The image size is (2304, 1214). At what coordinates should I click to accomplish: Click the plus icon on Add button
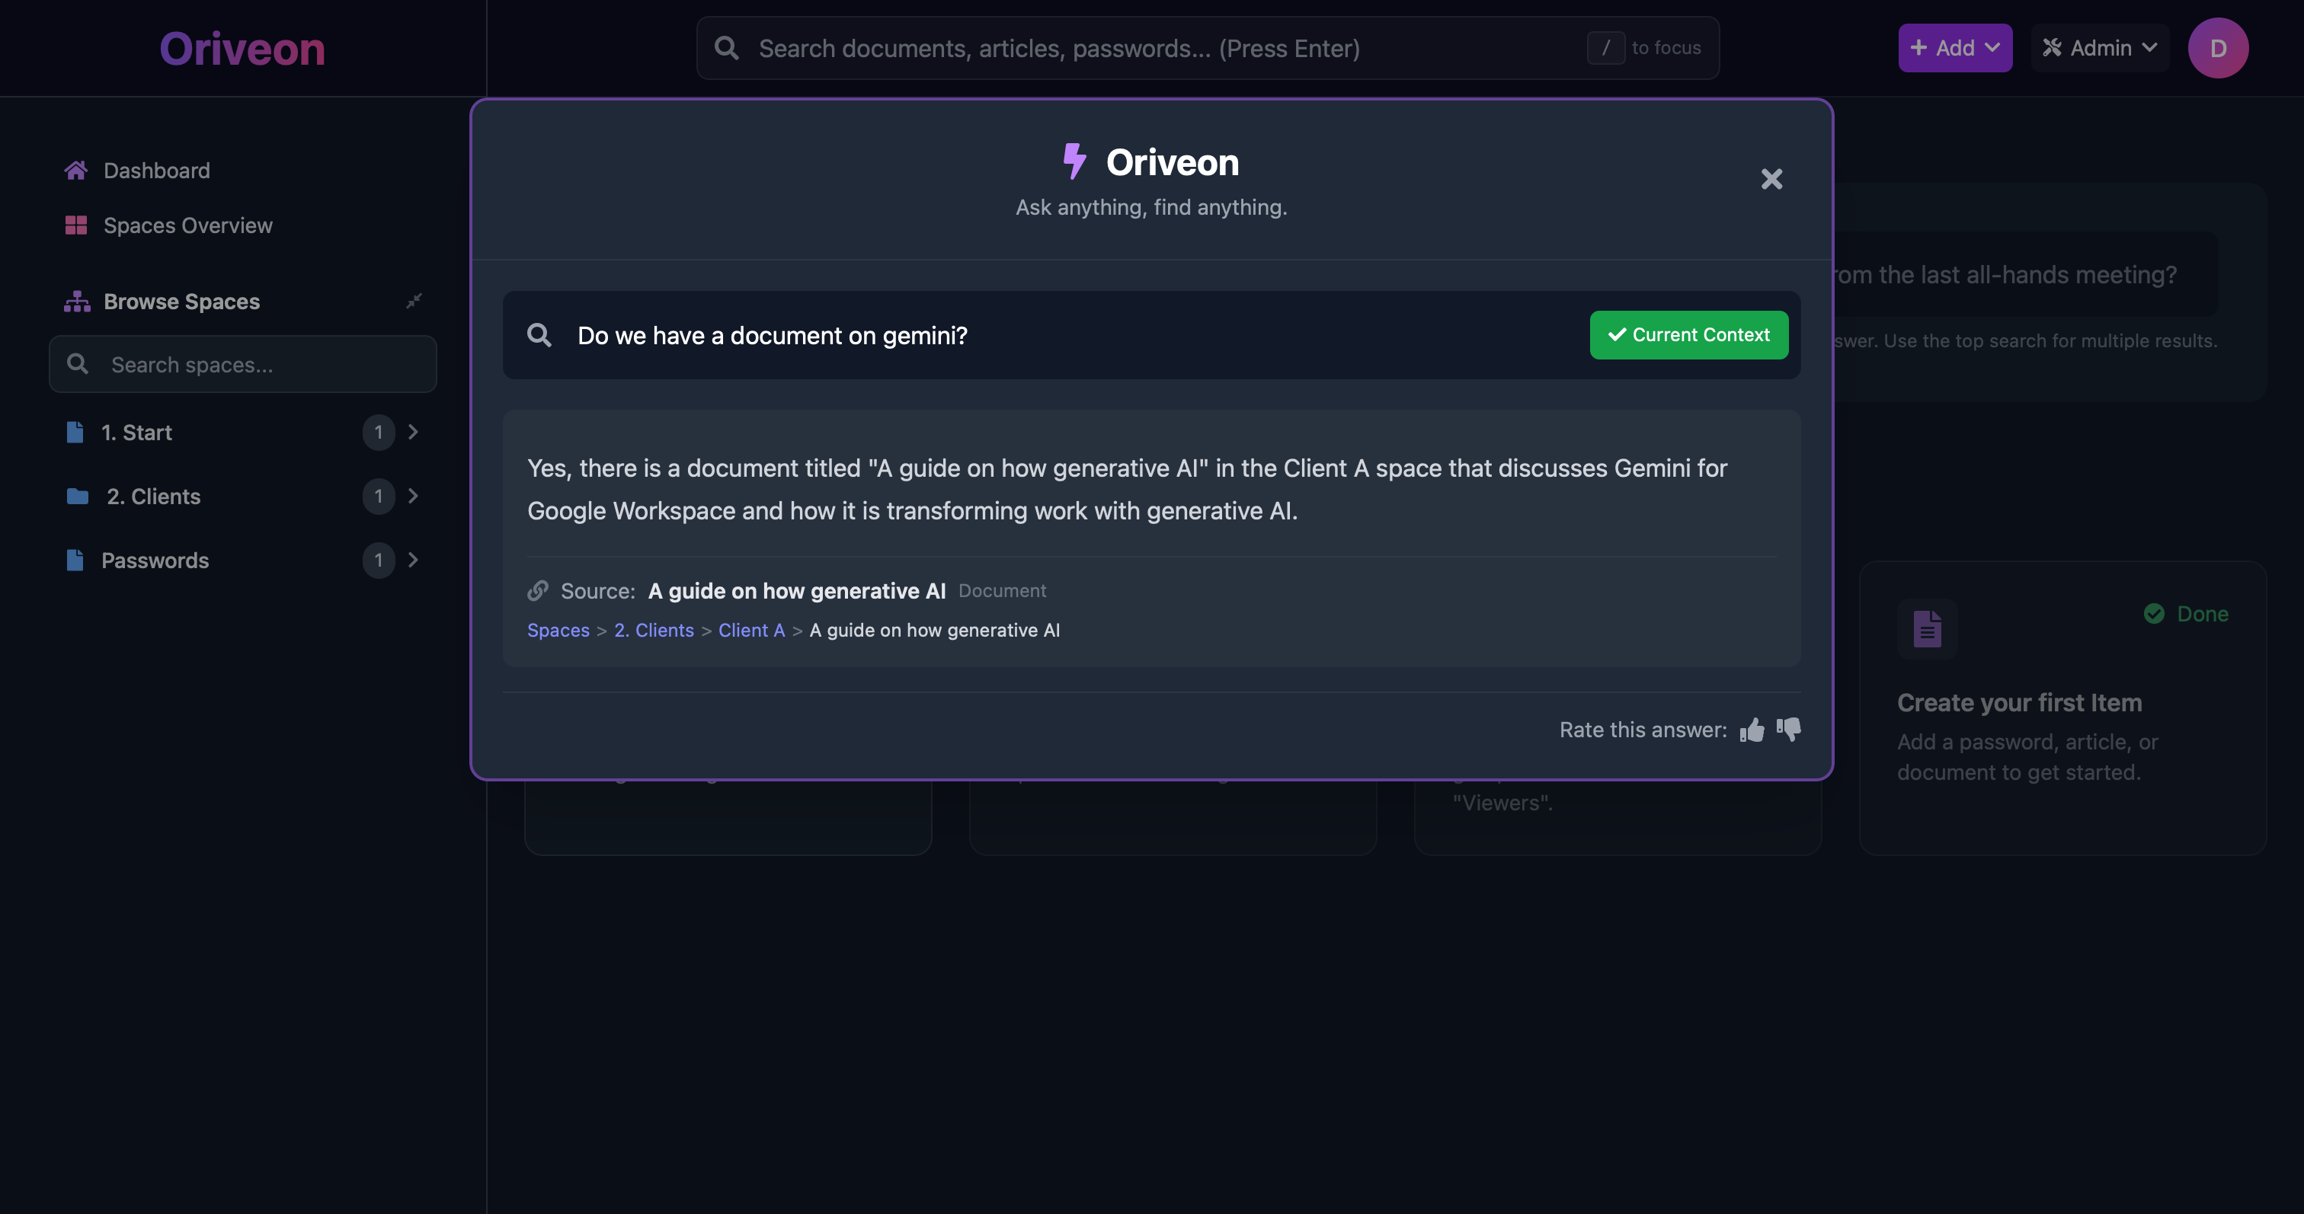pyautogui.click(x=1918, y=48)
